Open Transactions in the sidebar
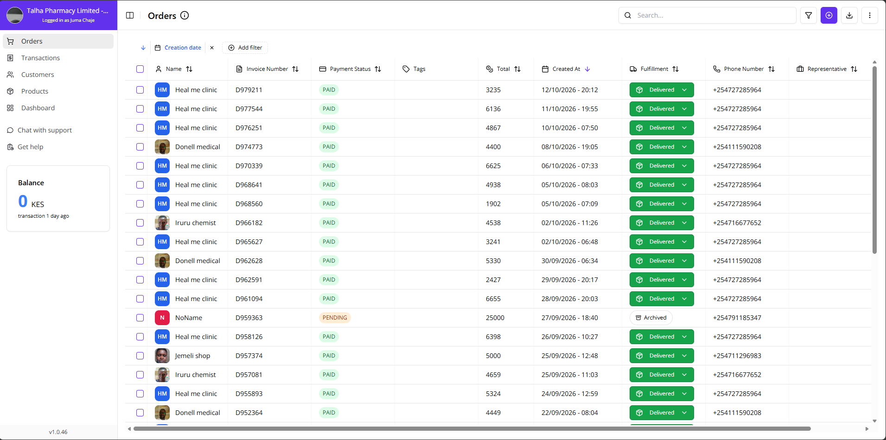The image size is (886, 440). (x=58, y=58)
